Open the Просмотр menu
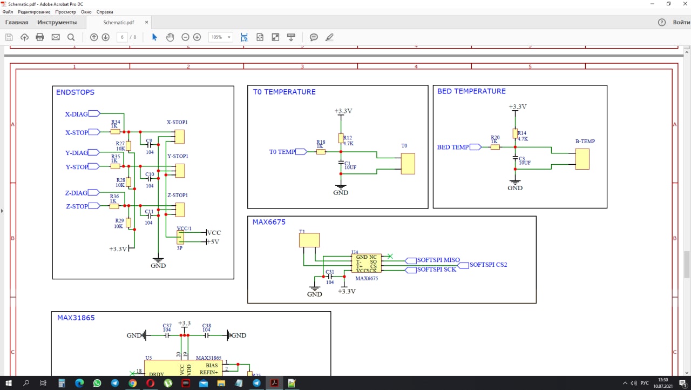 [x=66, y=12]
